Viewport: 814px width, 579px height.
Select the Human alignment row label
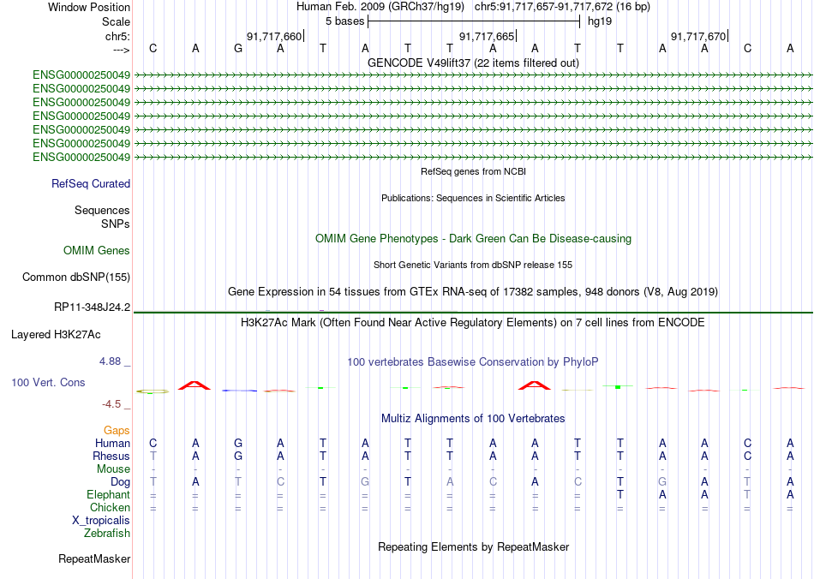[112, 443]
